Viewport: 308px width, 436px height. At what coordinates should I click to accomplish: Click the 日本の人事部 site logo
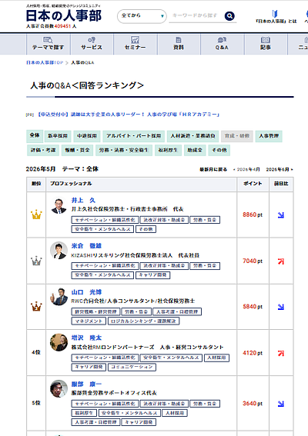[x=64, y=15]
